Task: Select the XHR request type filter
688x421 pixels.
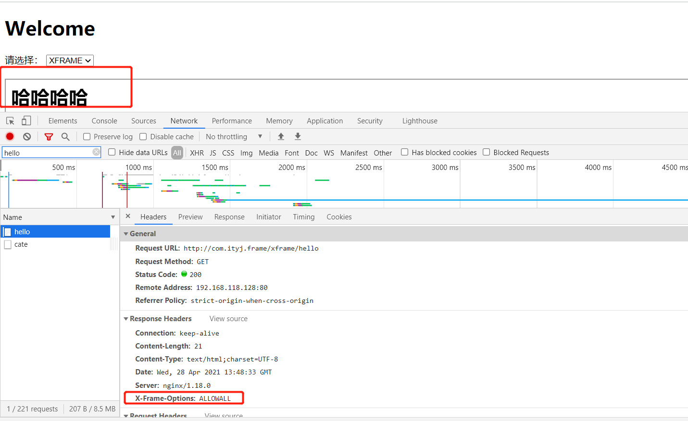Action: click(x=197, y=152)
